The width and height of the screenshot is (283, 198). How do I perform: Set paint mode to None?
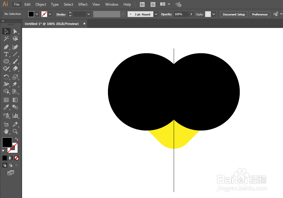16,158
